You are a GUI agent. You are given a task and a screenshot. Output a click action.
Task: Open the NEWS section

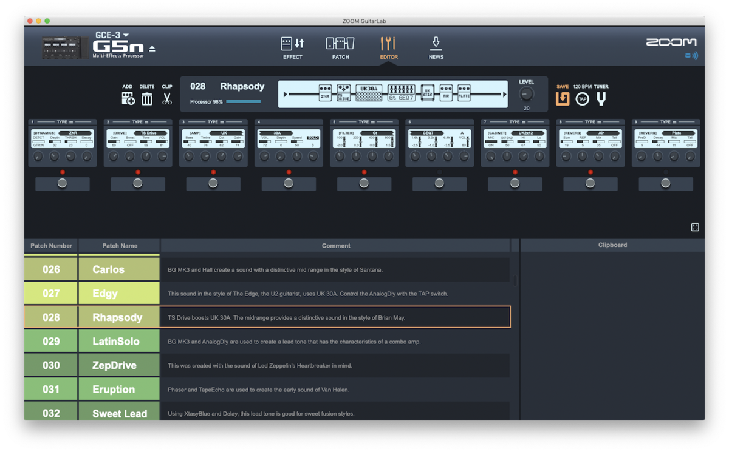436,47
